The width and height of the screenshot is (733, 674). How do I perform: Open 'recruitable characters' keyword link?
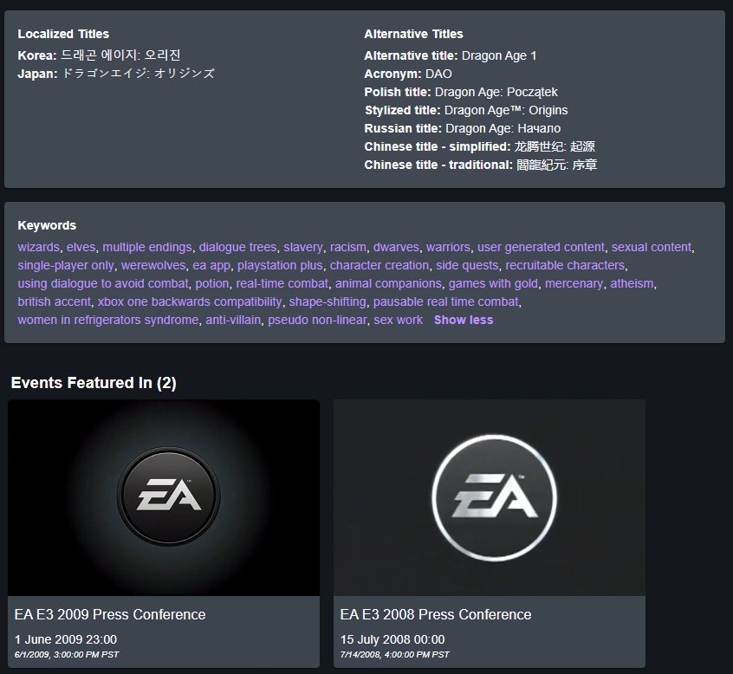pos(565,265)
